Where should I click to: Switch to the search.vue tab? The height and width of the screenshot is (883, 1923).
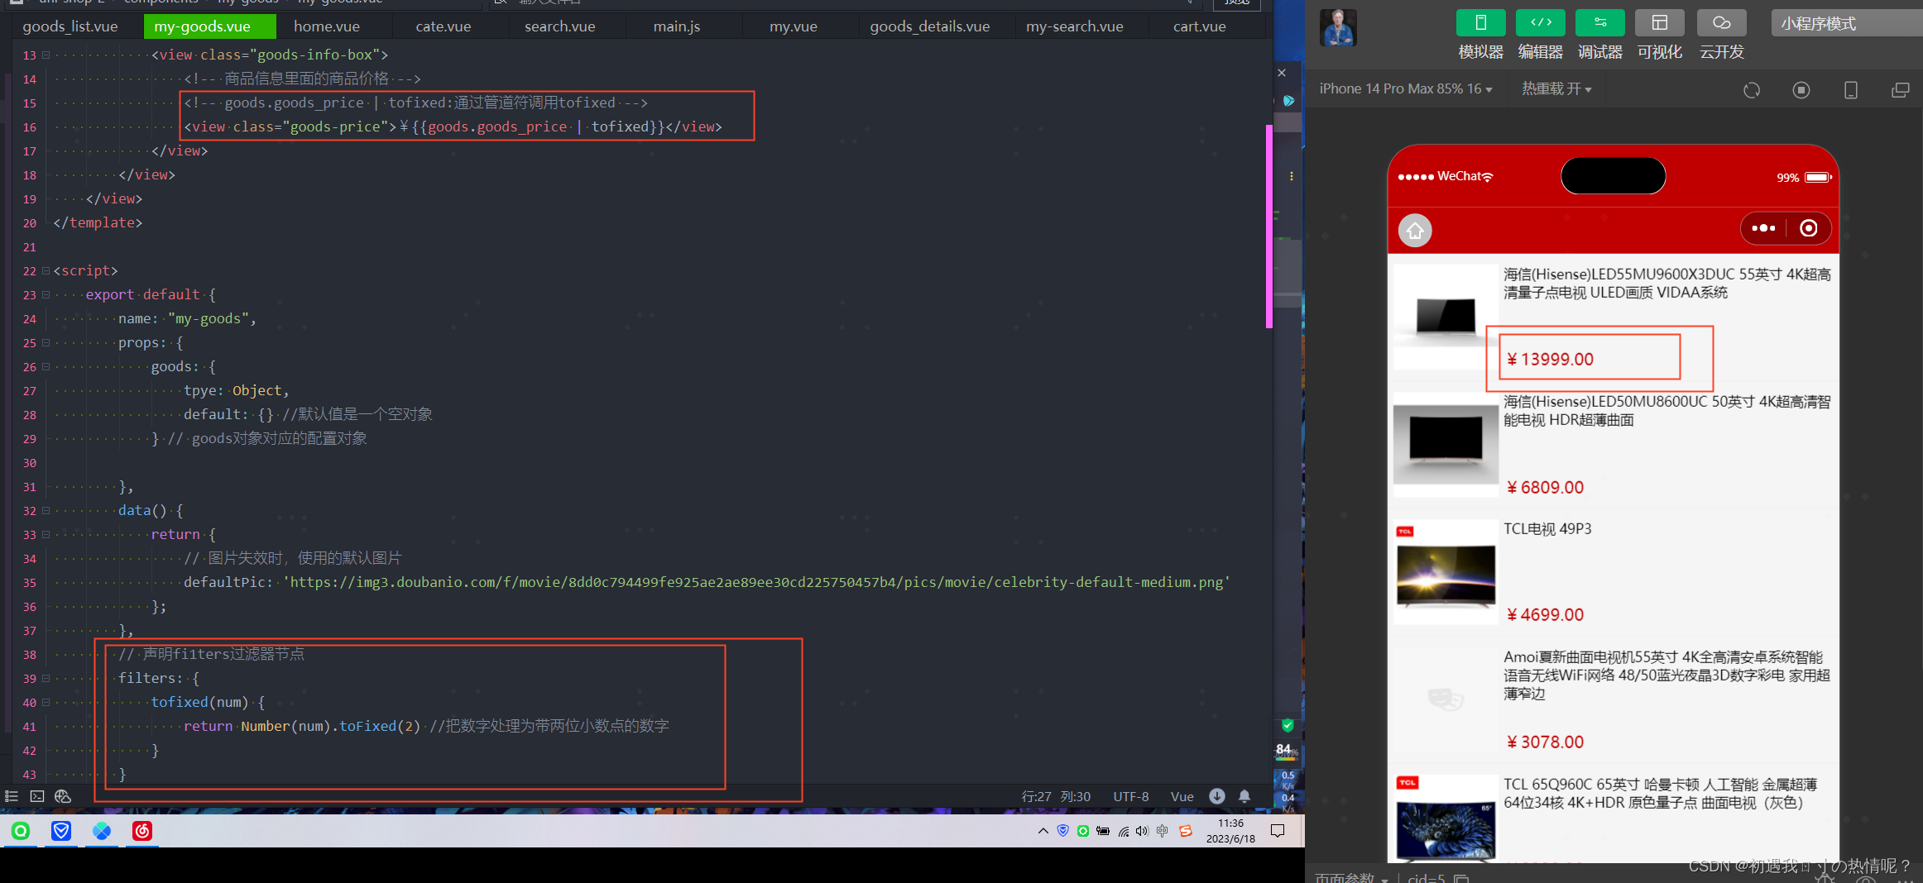pos(560,26)
